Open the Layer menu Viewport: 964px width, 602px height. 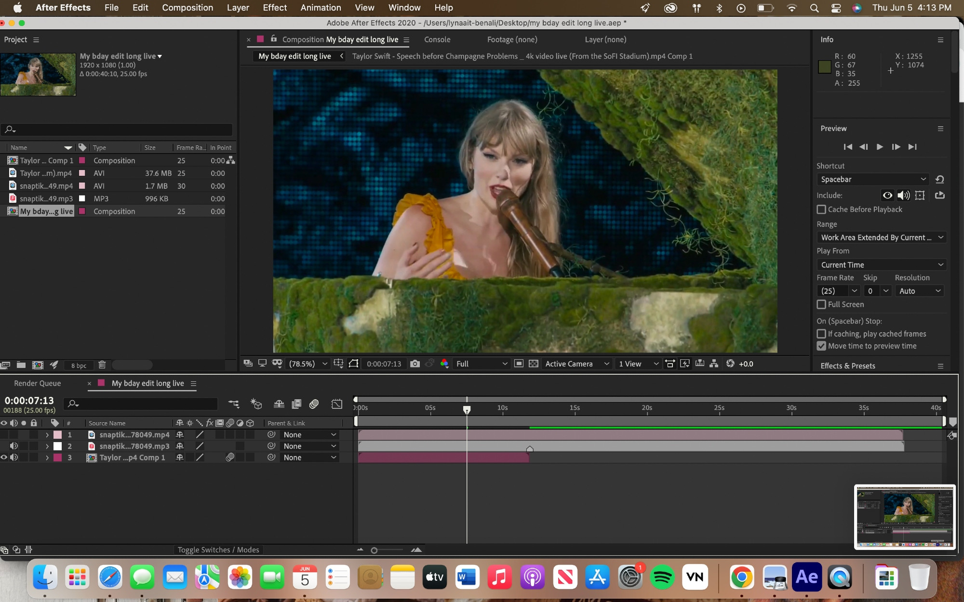tap(238, 8)
